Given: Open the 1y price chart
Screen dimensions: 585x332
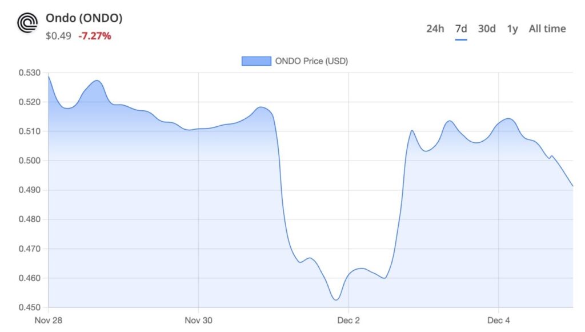Looking at the screenshot, I should [511, 28].
